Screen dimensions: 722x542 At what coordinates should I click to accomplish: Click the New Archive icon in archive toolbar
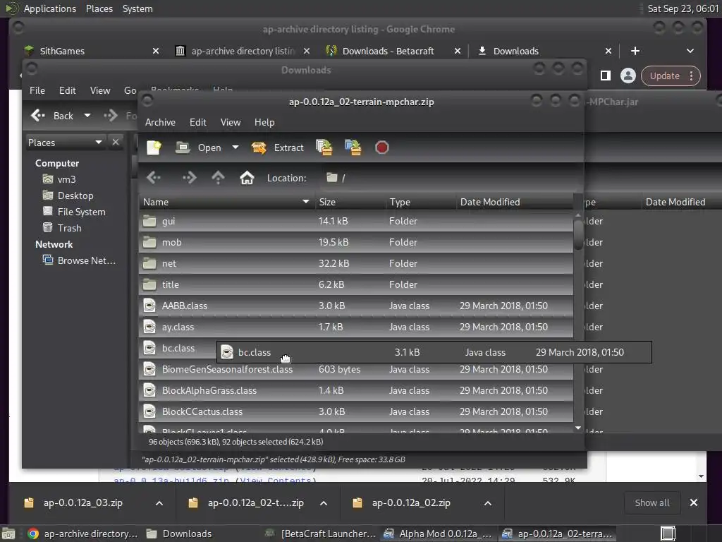tap(154, 147)
